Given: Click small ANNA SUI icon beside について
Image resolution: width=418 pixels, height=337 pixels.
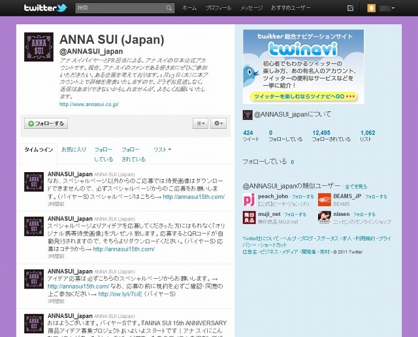Looking at the screenshot, I should (248, 115).
